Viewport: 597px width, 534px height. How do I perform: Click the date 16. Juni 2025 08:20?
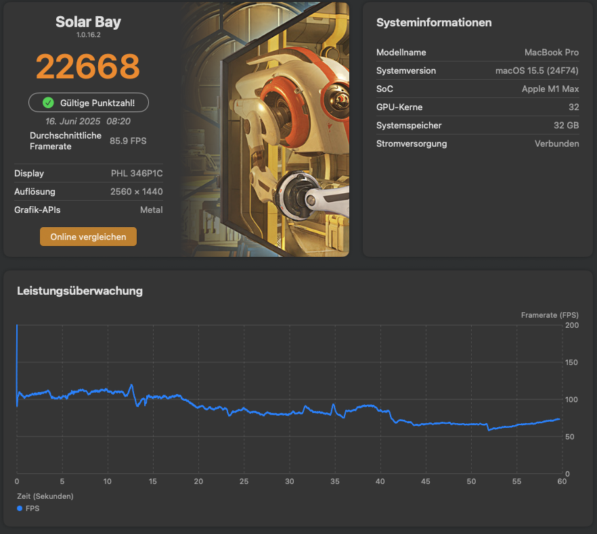(88, 121)
